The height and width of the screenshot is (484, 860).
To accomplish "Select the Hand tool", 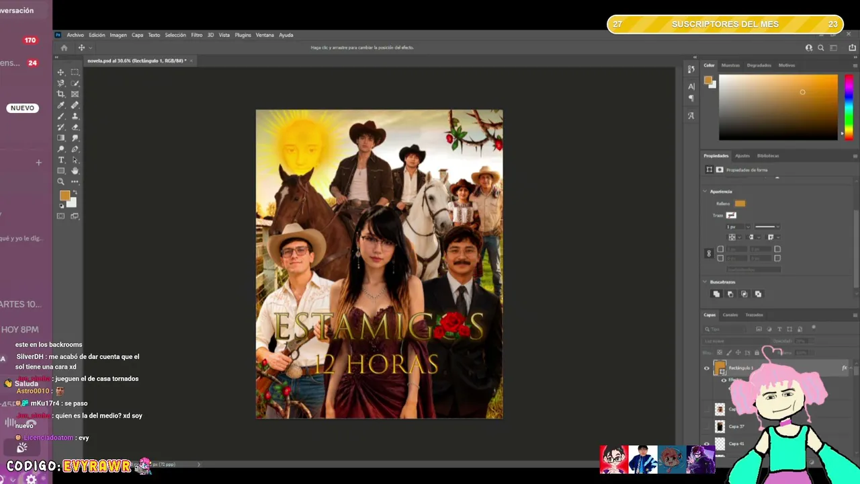I will (75, 171).
